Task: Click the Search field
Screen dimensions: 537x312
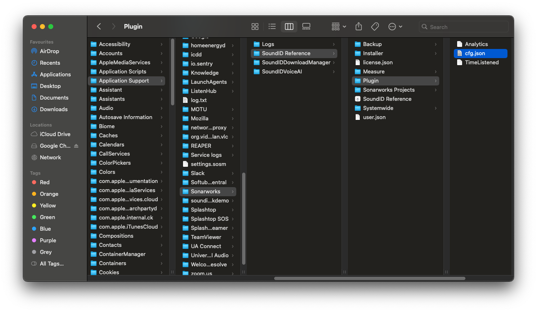Action: tap(464, 27)
